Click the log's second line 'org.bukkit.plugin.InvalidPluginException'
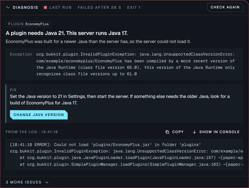 127,151
